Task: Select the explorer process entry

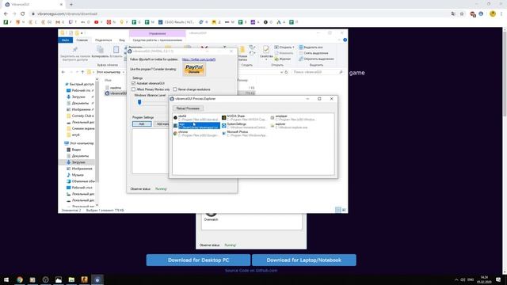Action: 294,126
